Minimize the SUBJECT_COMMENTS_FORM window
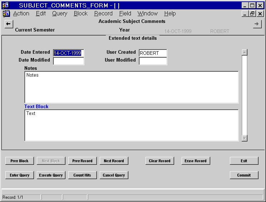Image resolution: width=266 pixels, height=202 pixels. click(245, 5)
